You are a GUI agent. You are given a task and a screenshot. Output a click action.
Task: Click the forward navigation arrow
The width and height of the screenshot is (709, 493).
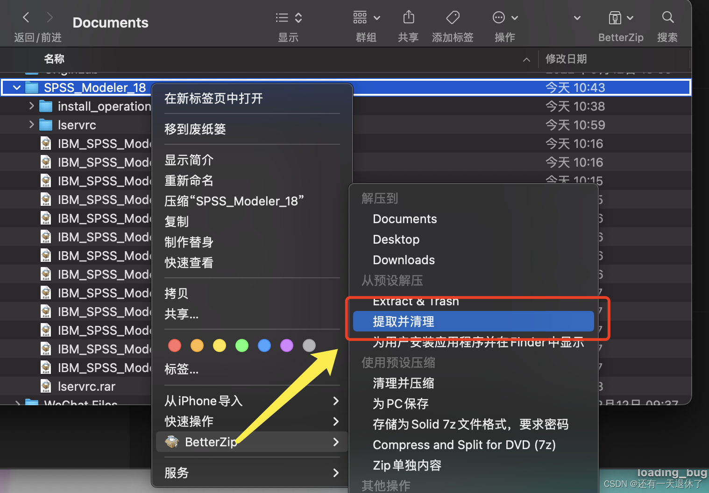pyautogui.click(x=50, y=17)
